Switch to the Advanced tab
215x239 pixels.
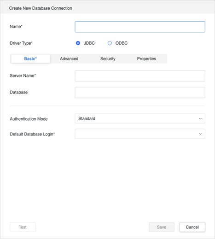click(69, 59)
